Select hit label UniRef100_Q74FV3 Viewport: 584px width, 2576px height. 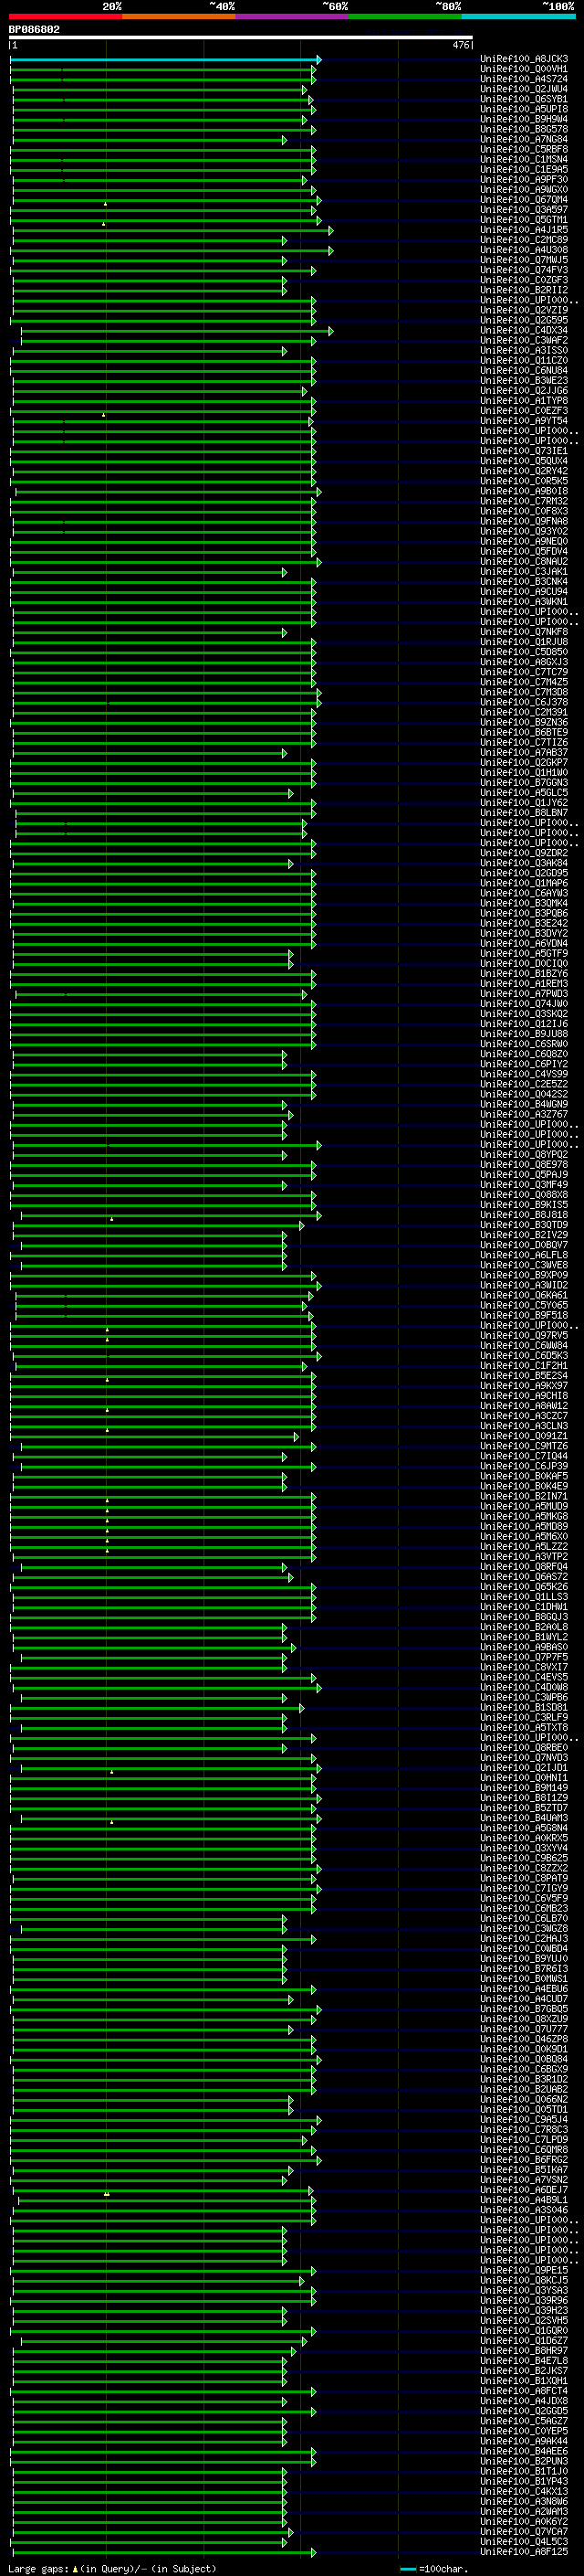524,270
